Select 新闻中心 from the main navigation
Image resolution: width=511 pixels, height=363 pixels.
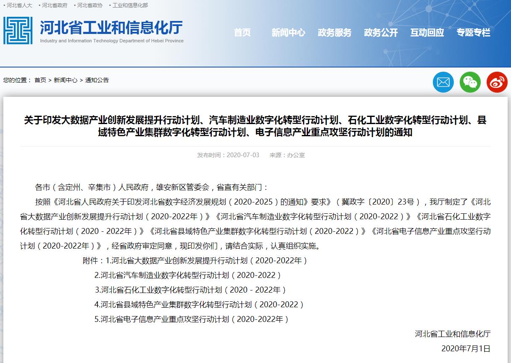[x=288, y=33]
